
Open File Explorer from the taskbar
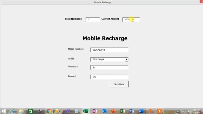pyautogui.click(x=21, y=111)
